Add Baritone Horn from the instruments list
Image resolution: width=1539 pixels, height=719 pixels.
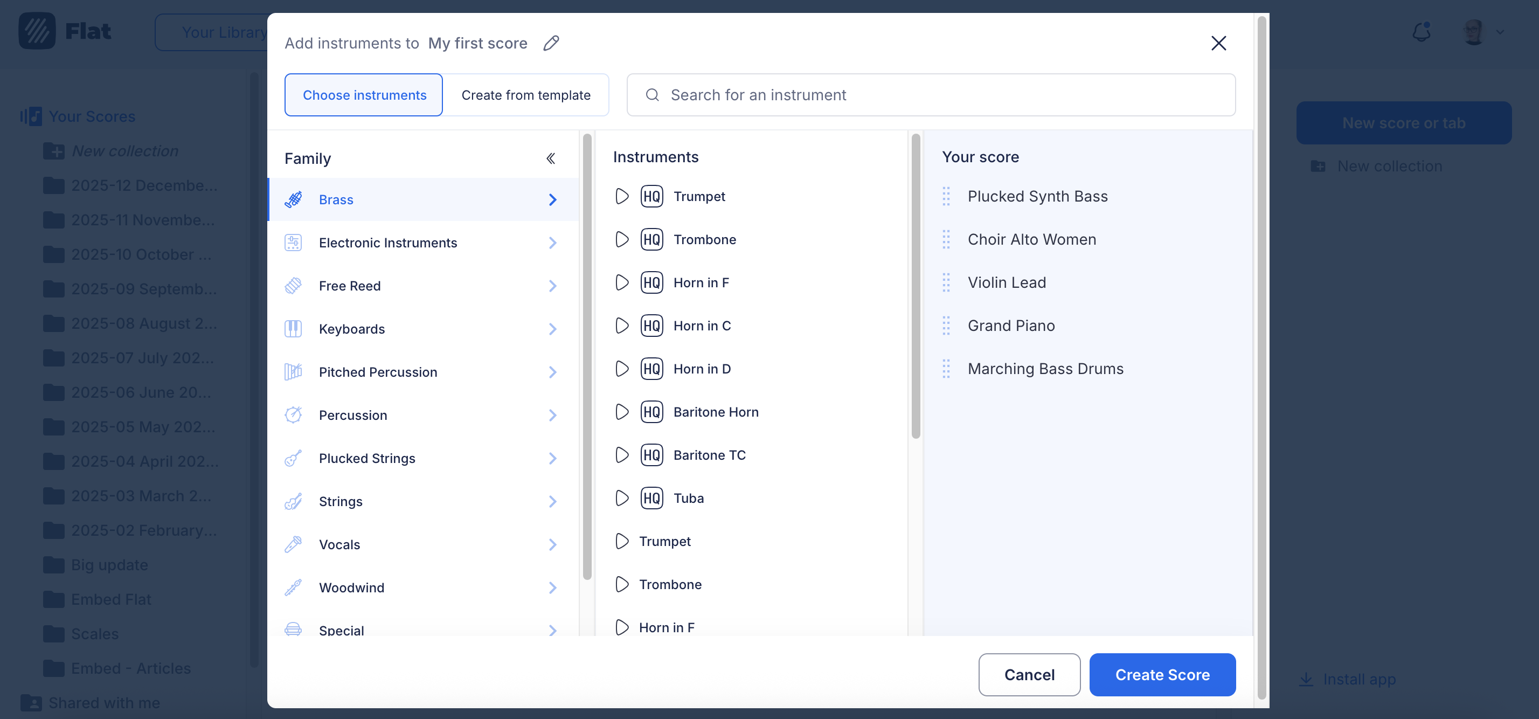pyautogui.click(x=716, y=412)
